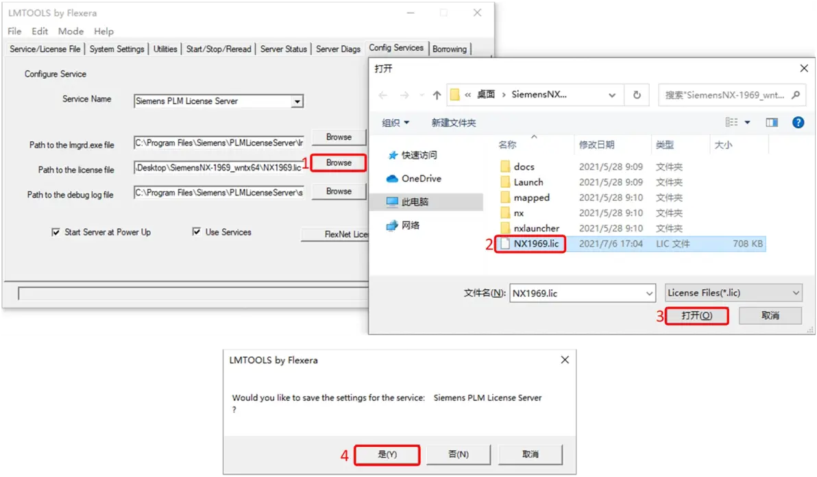Click the 桌面 breadcrumb in address bar
Screen dimensions: 817x477
pyautogui.click(x=486, y=95)
